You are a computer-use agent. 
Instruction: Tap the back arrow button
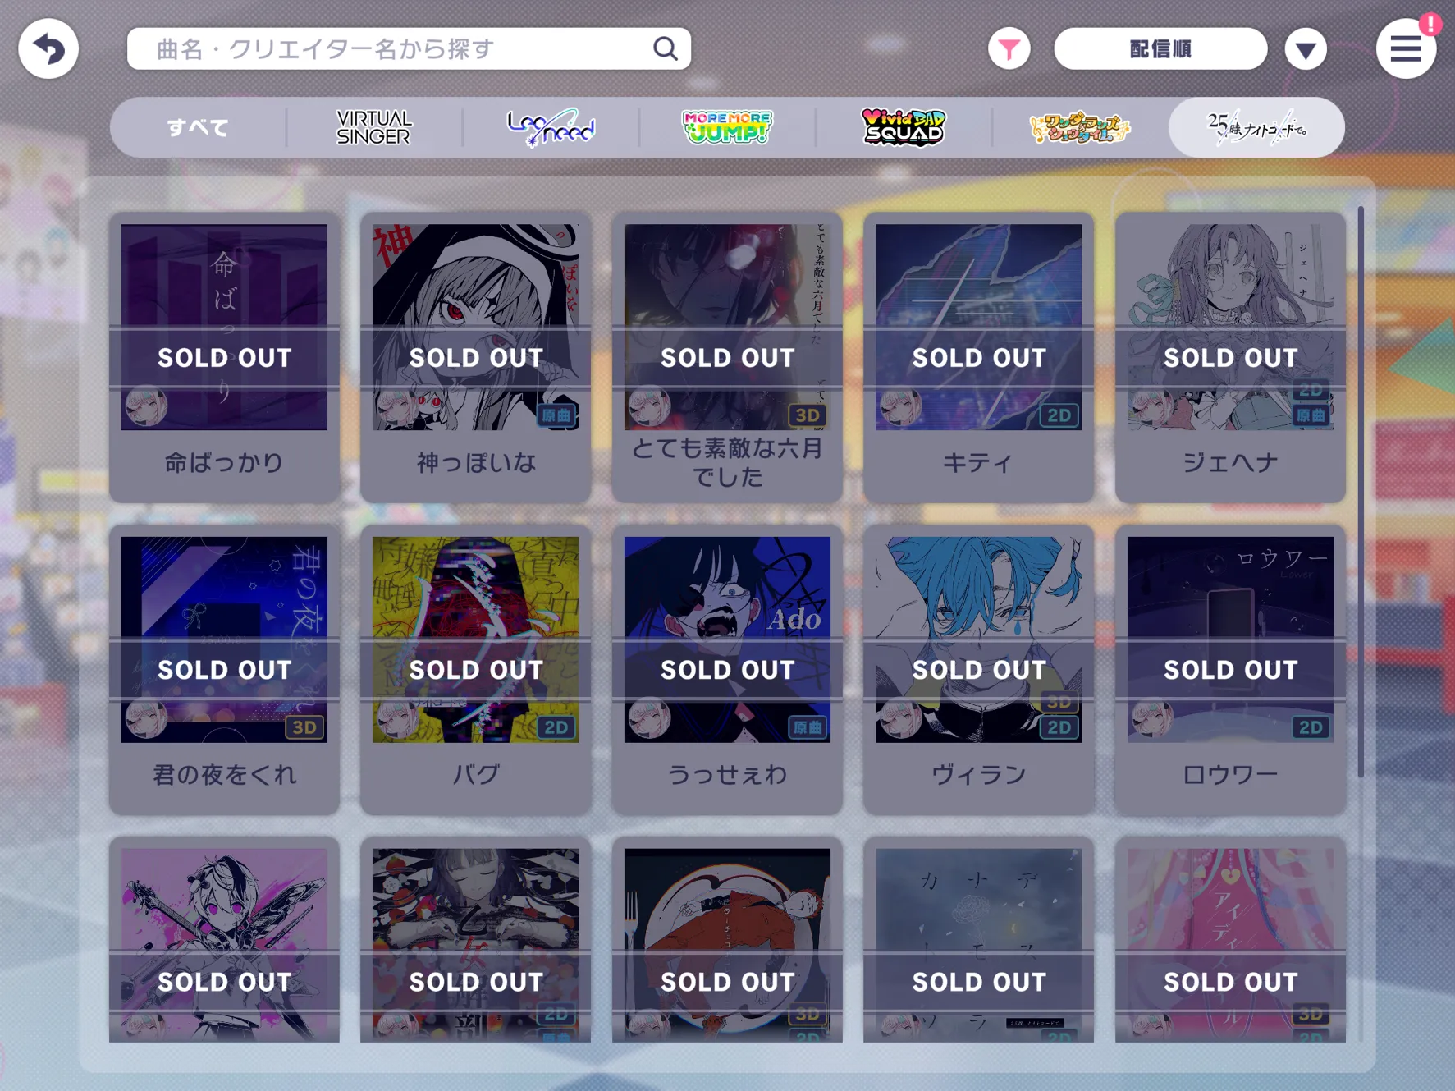point(48,48)
